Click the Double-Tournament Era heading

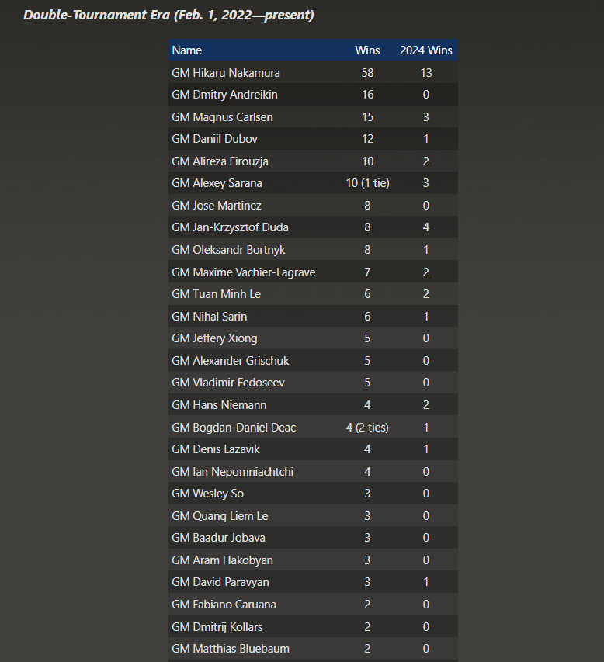pos(168,16)
